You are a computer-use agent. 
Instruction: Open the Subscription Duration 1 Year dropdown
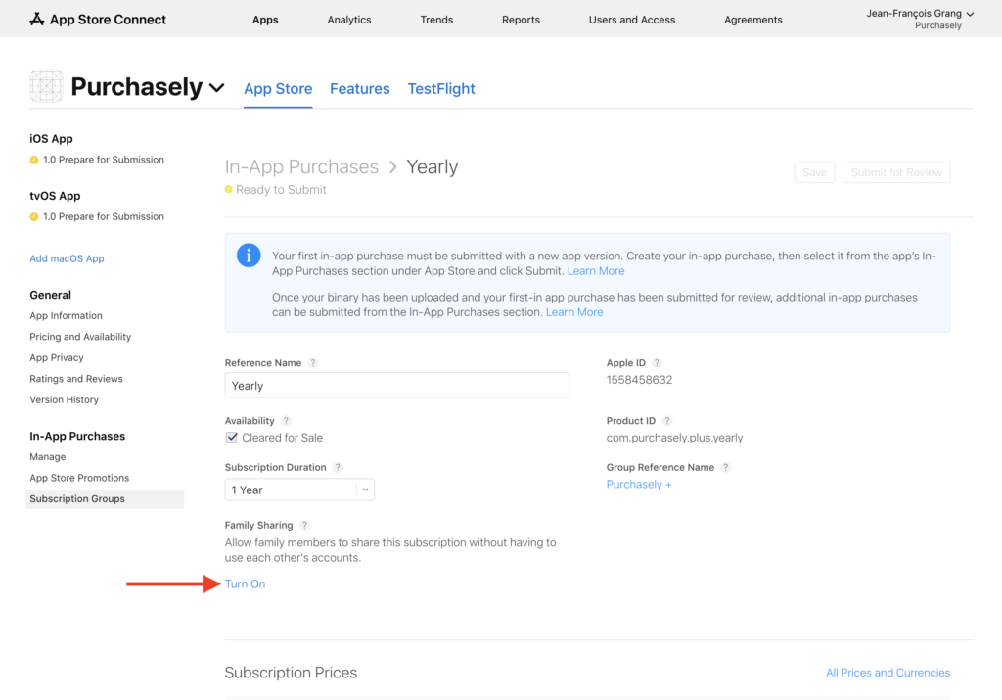click(299, 490)
